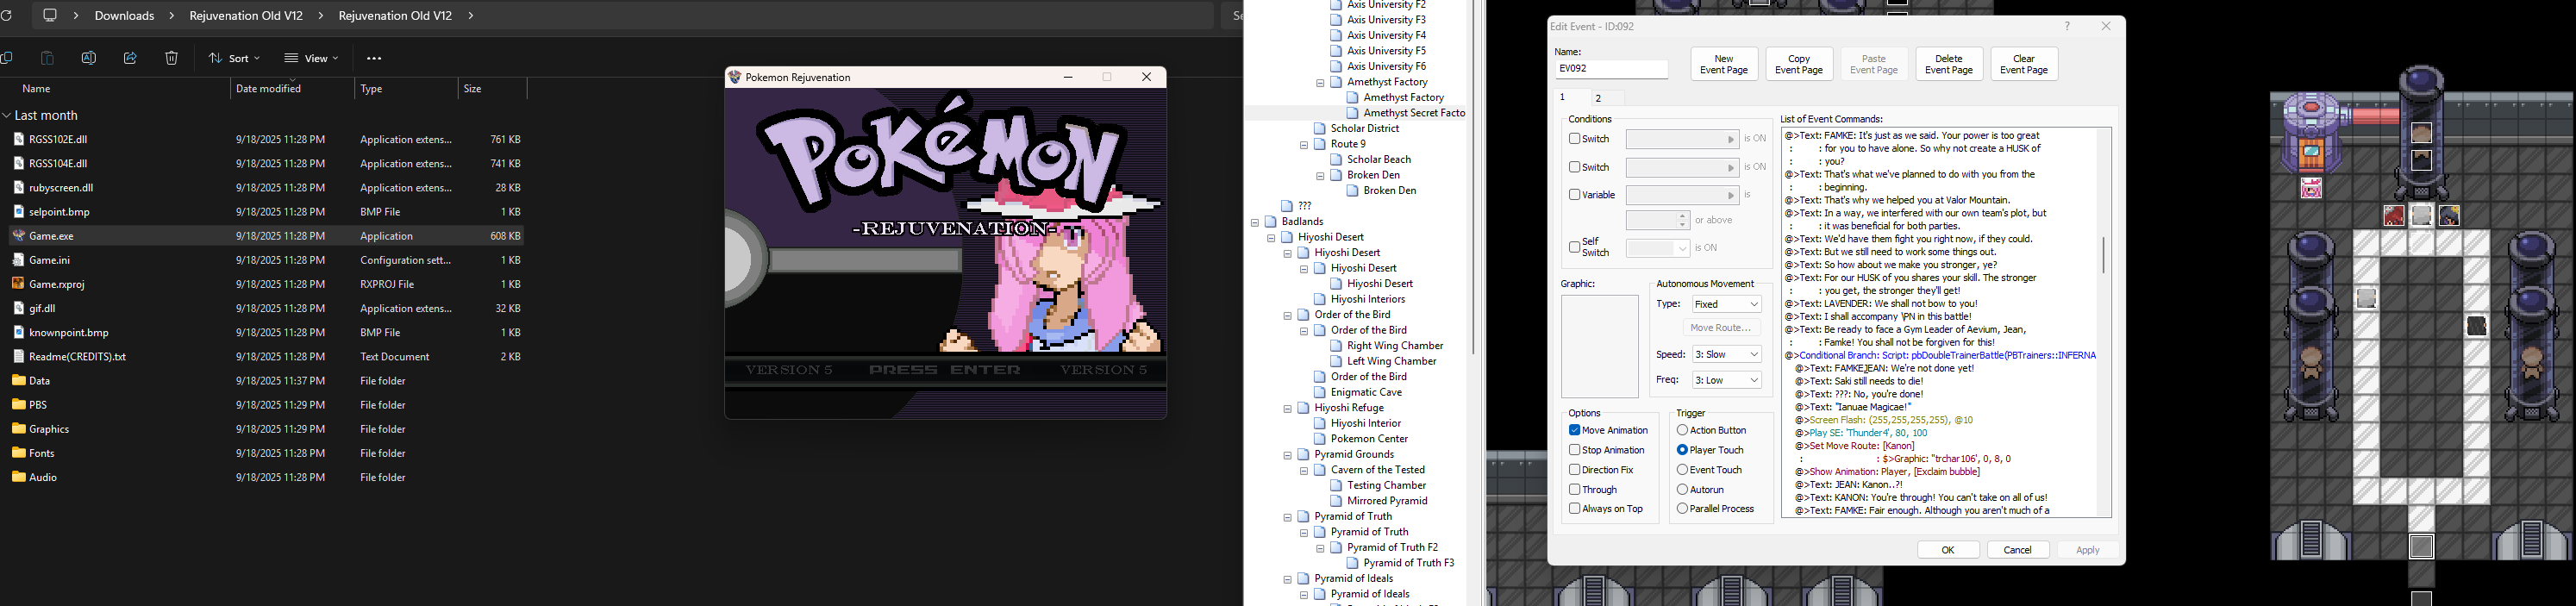Screen dimensions: 2576x606
Task: Select the selpoint.bmp image file icon
Action: 18,212
